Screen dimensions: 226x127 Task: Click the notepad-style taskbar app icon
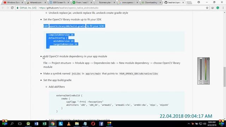point(85,124)
